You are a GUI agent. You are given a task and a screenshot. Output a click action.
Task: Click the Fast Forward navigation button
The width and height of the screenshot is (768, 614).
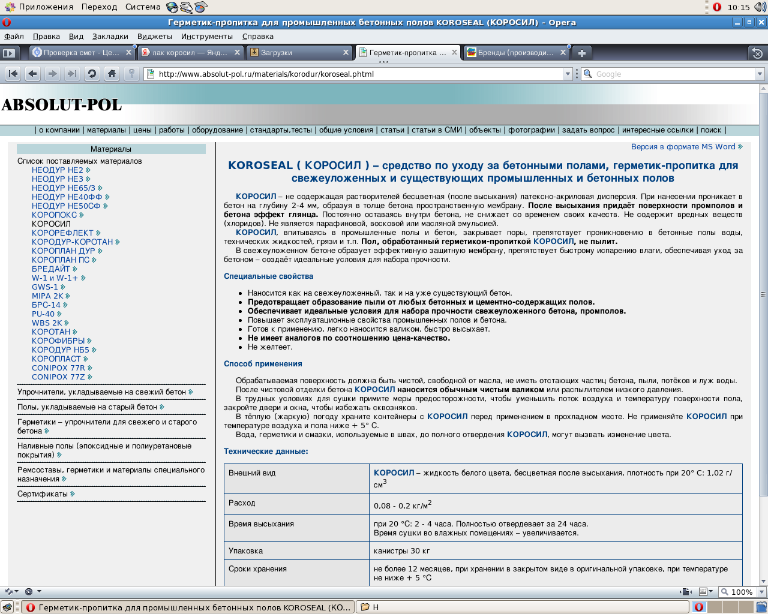pos(72,74)
